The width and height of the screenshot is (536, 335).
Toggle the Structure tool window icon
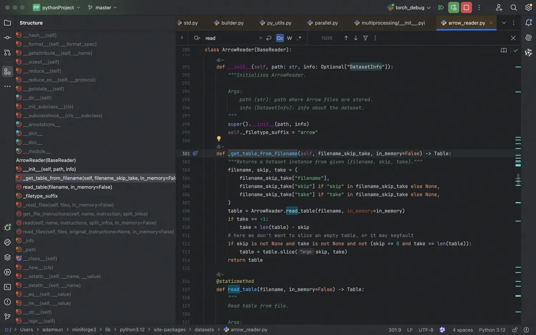[7, 72]
